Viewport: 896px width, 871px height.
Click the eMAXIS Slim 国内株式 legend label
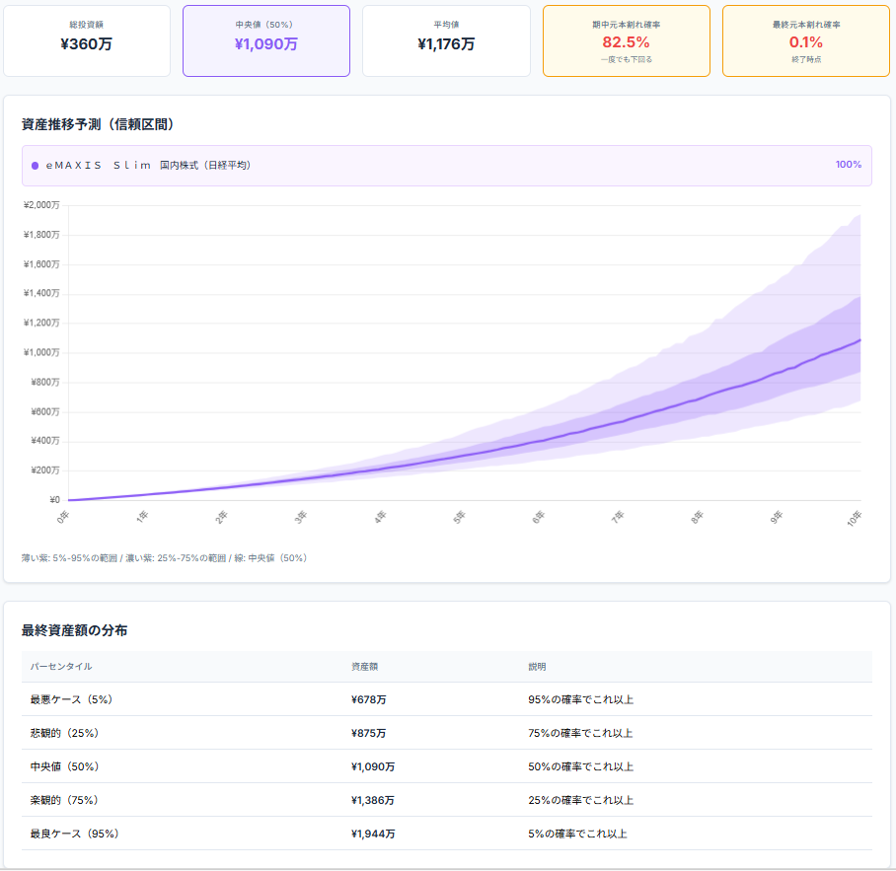point(148,166)
